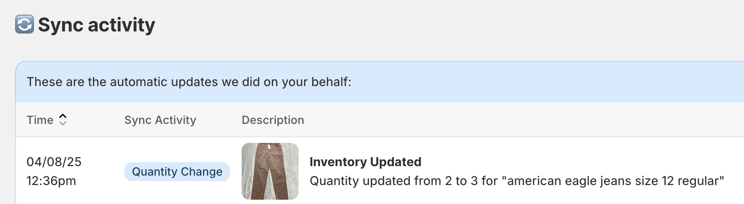This screenshot has width=744, height=204.
Task: Click the Inventory Updated title
Action: (x=365, y=162)
